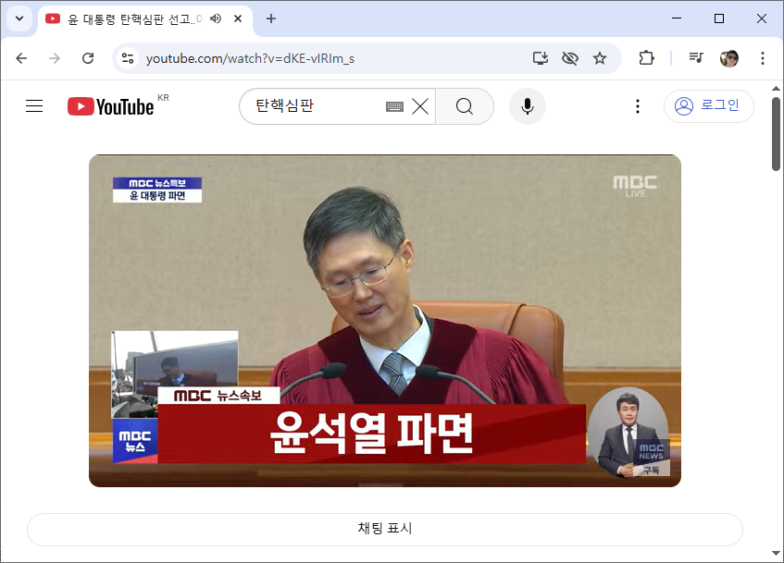Start voice search with microphone
The image size is (784, 563).
click(527, 106)
